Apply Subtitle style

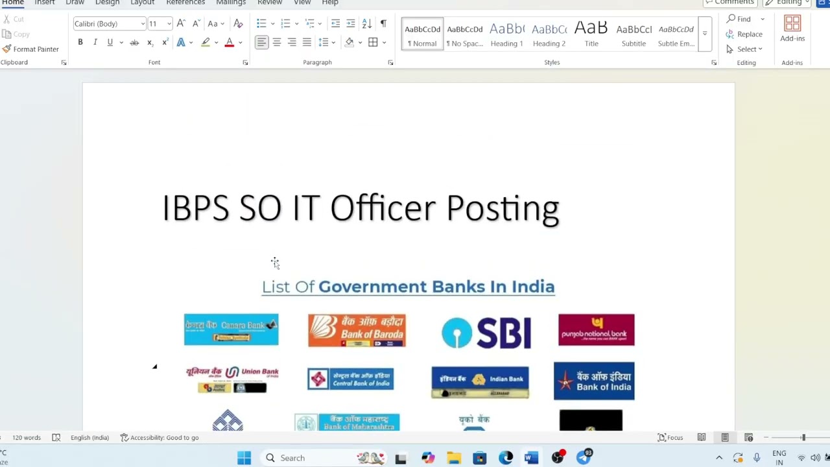pyautogui.click(x=634, y=34)
